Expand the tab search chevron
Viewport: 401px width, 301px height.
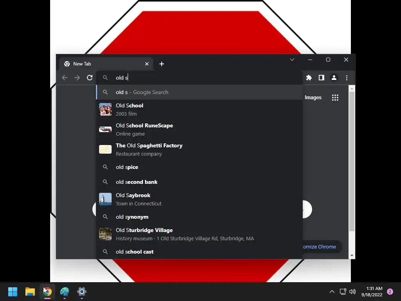click(292, 60)
